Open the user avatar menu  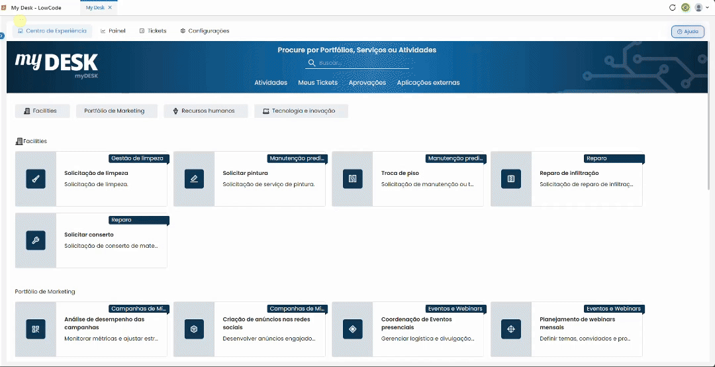[x=701, y=7]
